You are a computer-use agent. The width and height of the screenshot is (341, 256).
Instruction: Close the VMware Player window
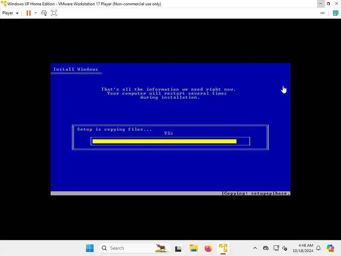coord(336,4)
